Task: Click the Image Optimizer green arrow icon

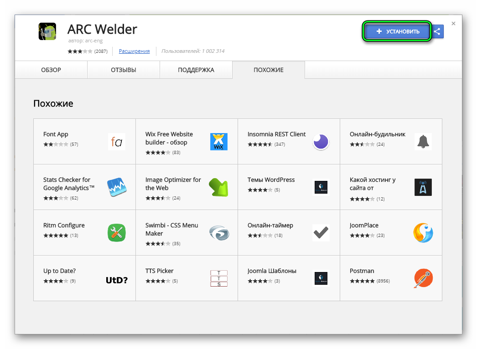Action: pyautogui.click(x=219, y=187)
